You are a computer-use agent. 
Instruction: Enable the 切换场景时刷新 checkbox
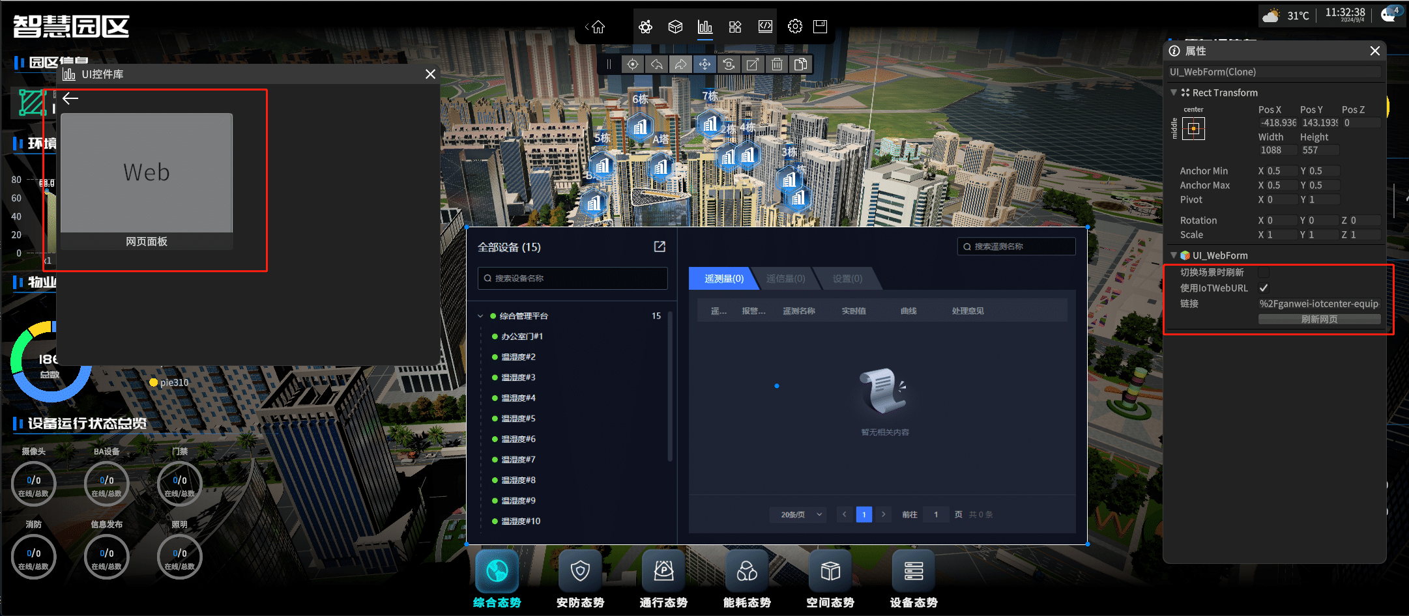pyautogui.click(x=1264, y=272)
